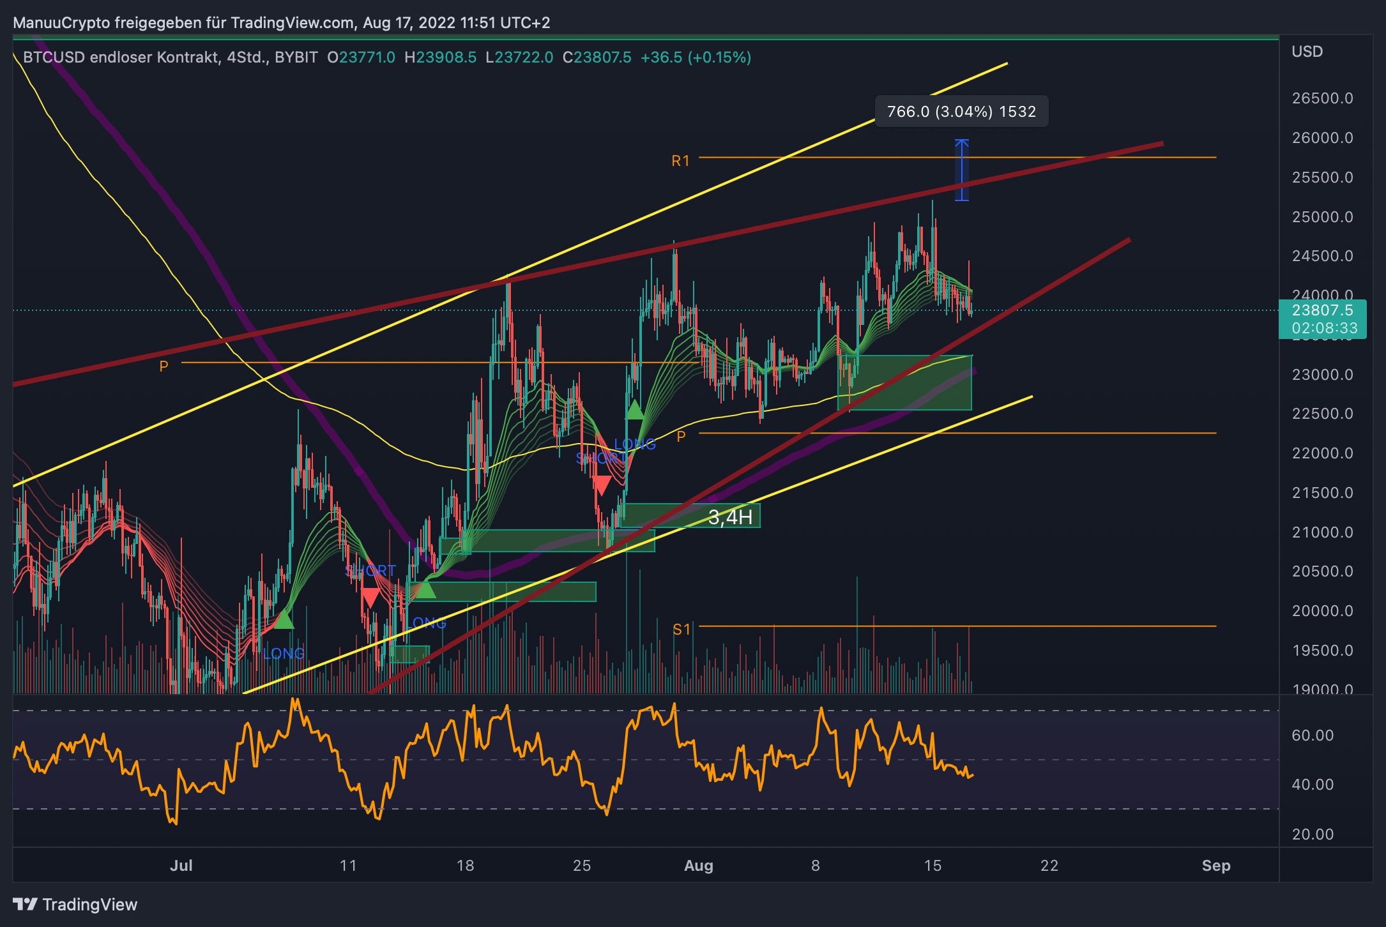Click the '3,4H' green zone label

pos(730,516)
